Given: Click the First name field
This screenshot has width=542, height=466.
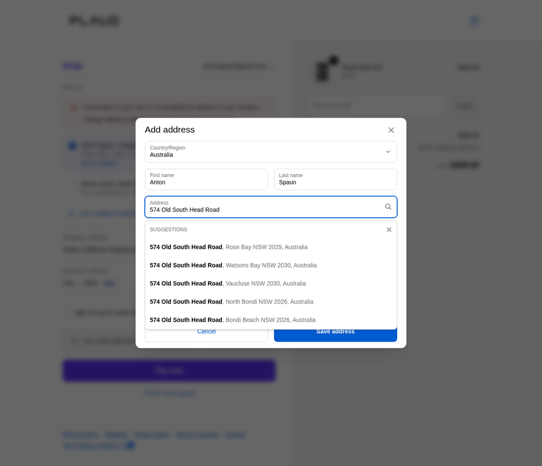Looking at the screenshot, I should pos(206,180).
